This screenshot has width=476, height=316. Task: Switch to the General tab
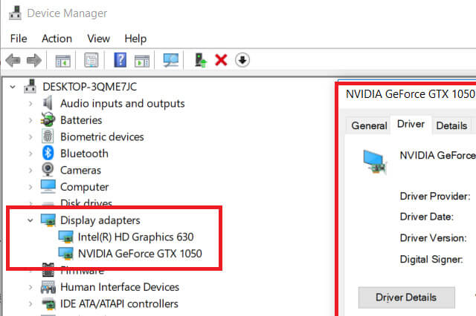point(369,125)
